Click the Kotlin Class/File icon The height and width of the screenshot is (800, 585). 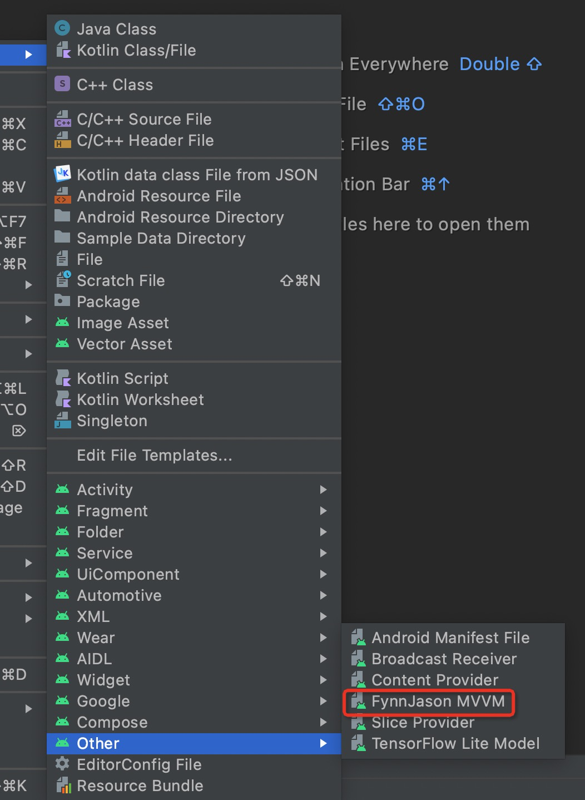pos(63,50)
